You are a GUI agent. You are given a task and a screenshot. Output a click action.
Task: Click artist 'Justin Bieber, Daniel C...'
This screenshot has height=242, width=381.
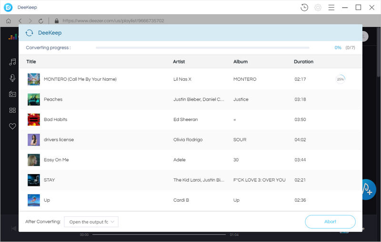pyautogui.click(x=199, y=99)
